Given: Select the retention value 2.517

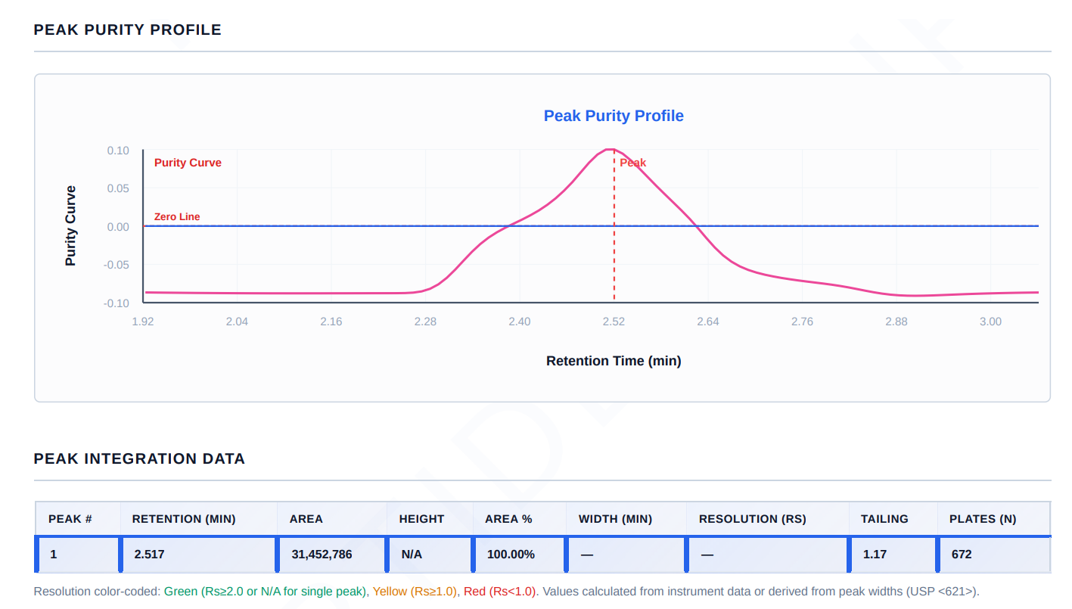Looking at the screenshot, I should (150, 555).
